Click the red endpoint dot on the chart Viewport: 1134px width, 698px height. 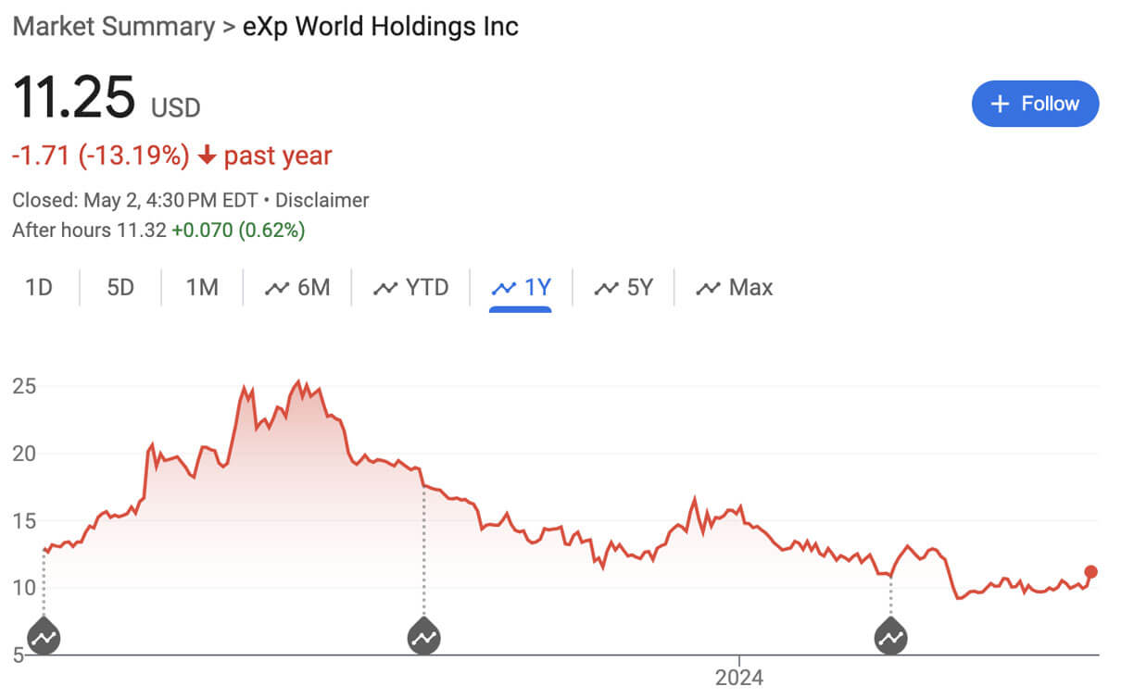click(x=1091, y=572)
